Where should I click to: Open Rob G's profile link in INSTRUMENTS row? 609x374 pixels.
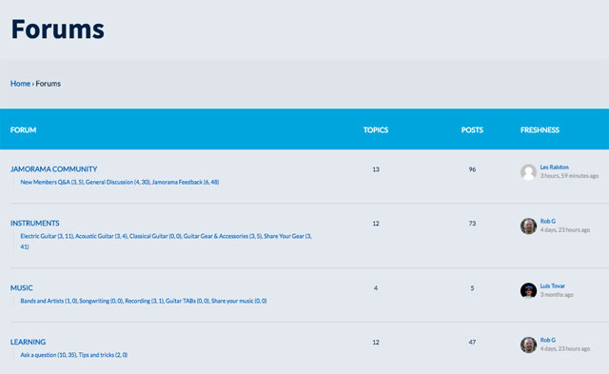[548, 221]
